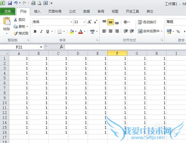Switch to the 其它 tab

(x=150, y=12)
